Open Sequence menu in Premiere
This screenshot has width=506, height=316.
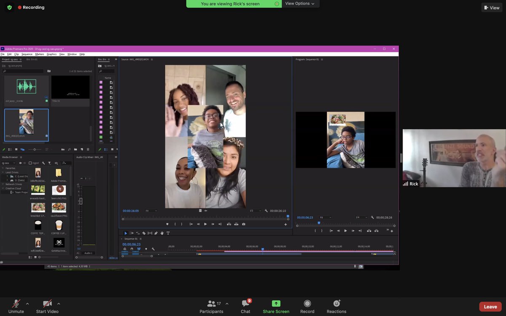[x=27, y=54]
